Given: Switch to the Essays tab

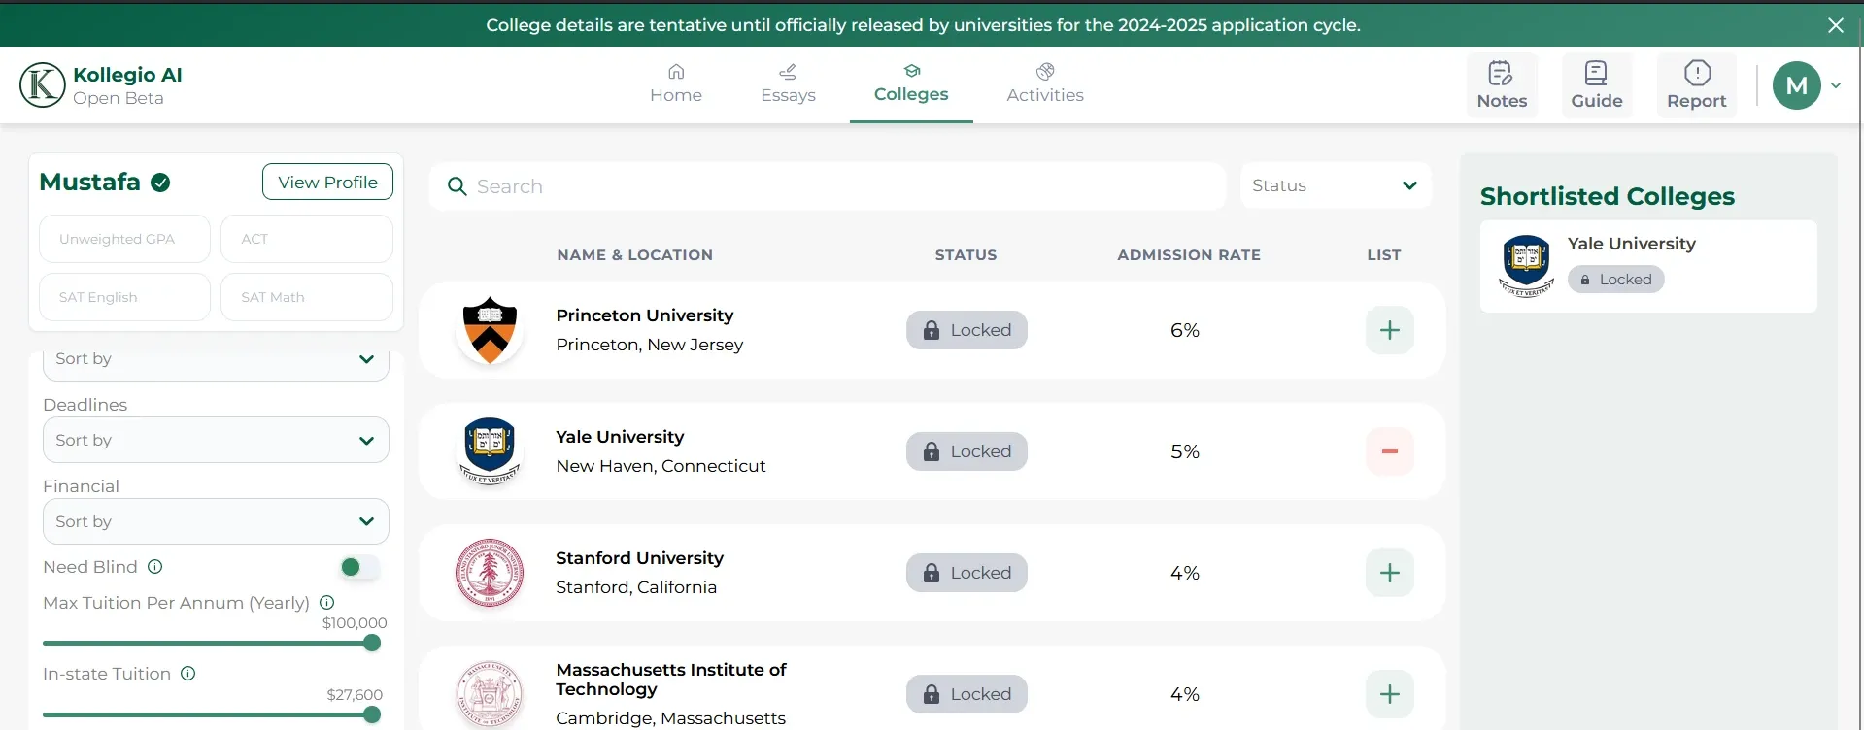Looking at the screenshot, I should point(788,84).
